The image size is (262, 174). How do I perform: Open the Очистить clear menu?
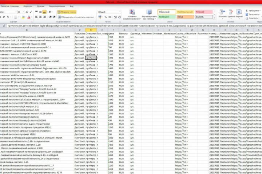(252, 18)
